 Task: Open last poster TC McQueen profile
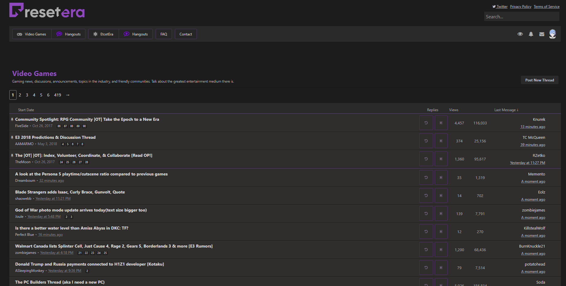coord(534,137)
